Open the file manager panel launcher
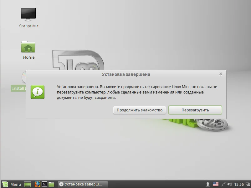The image size is (251, 188). click(x=51, y=184)
